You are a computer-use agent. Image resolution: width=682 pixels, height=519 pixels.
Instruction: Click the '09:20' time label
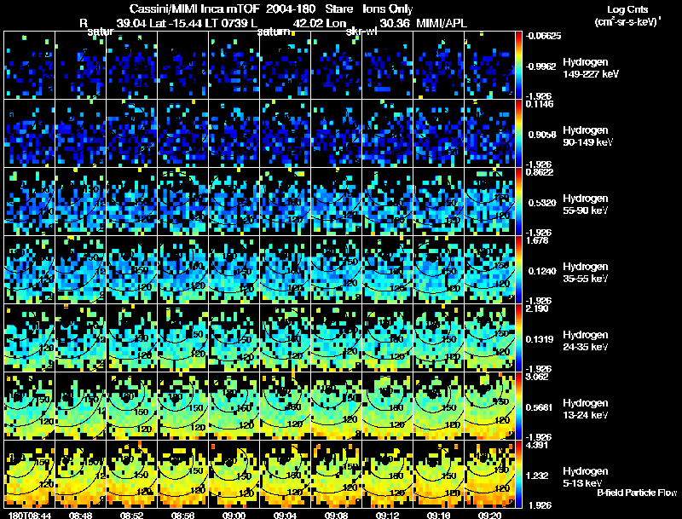pyautogui.click(x=489, y=515)
